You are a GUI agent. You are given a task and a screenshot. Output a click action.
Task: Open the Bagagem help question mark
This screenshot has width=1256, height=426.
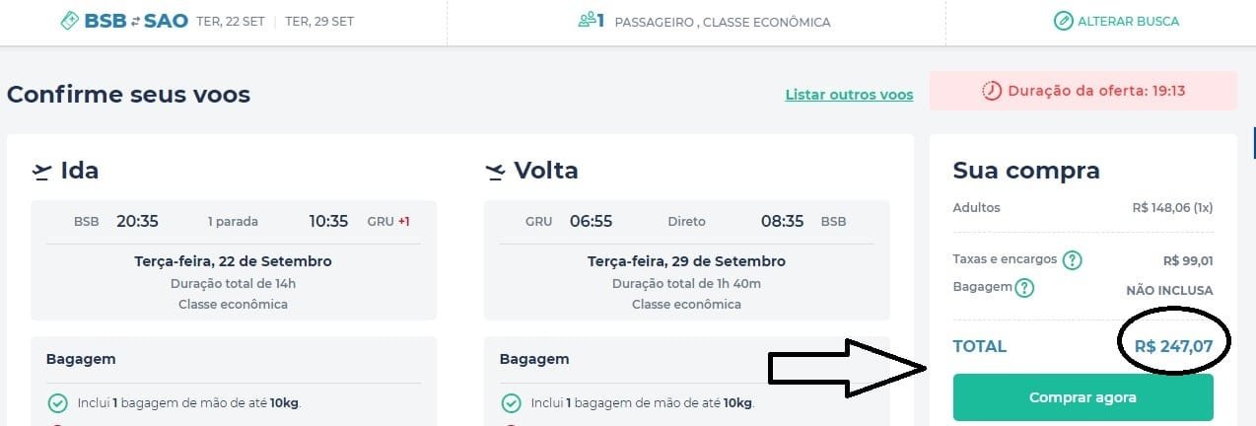[1024, 288]
